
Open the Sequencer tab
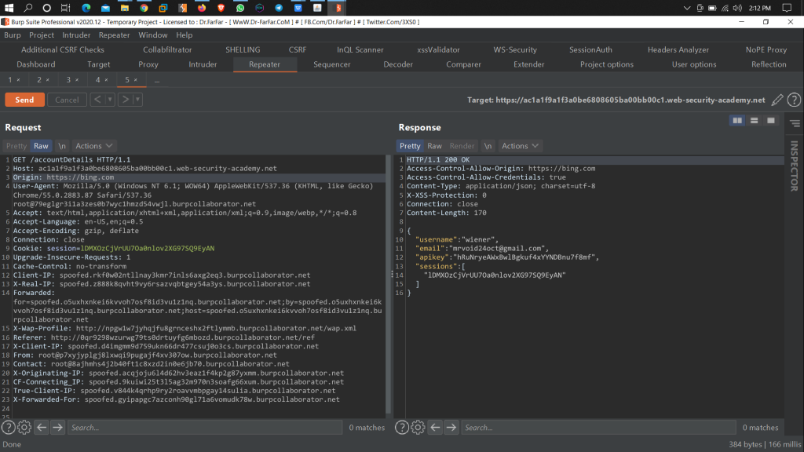coord(332,64)
